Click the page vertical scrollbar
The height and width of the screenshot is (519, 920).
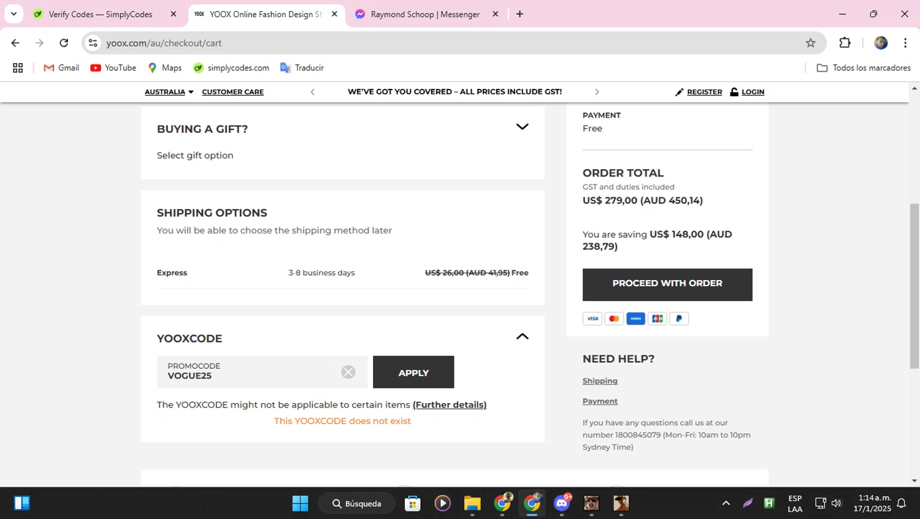coord(914,286)
